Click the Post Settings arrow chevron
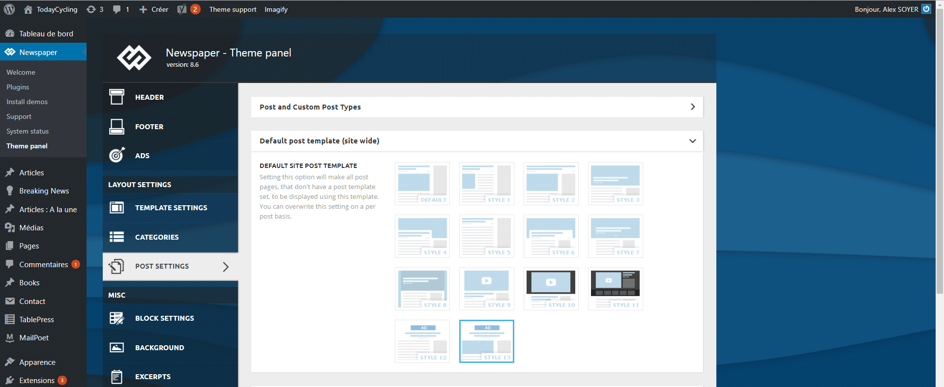The height and width of the screenshot is (387, 944). click(x=226, y=267)
